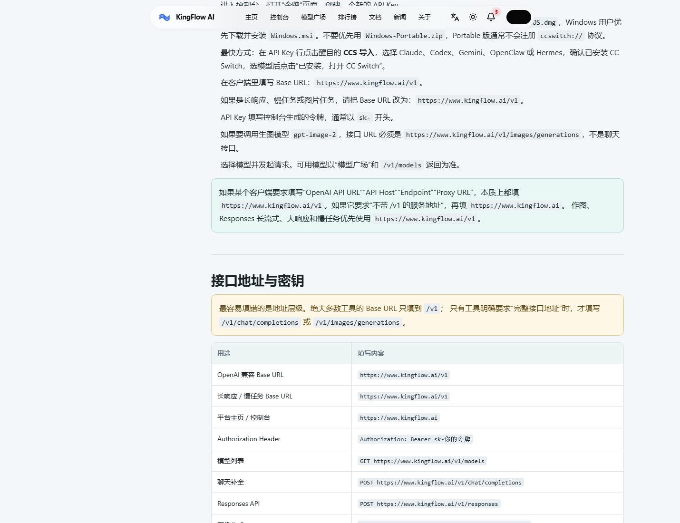Click the black user avatar button
This screenshot has height=523, width=680.
[x=519, y=17]
